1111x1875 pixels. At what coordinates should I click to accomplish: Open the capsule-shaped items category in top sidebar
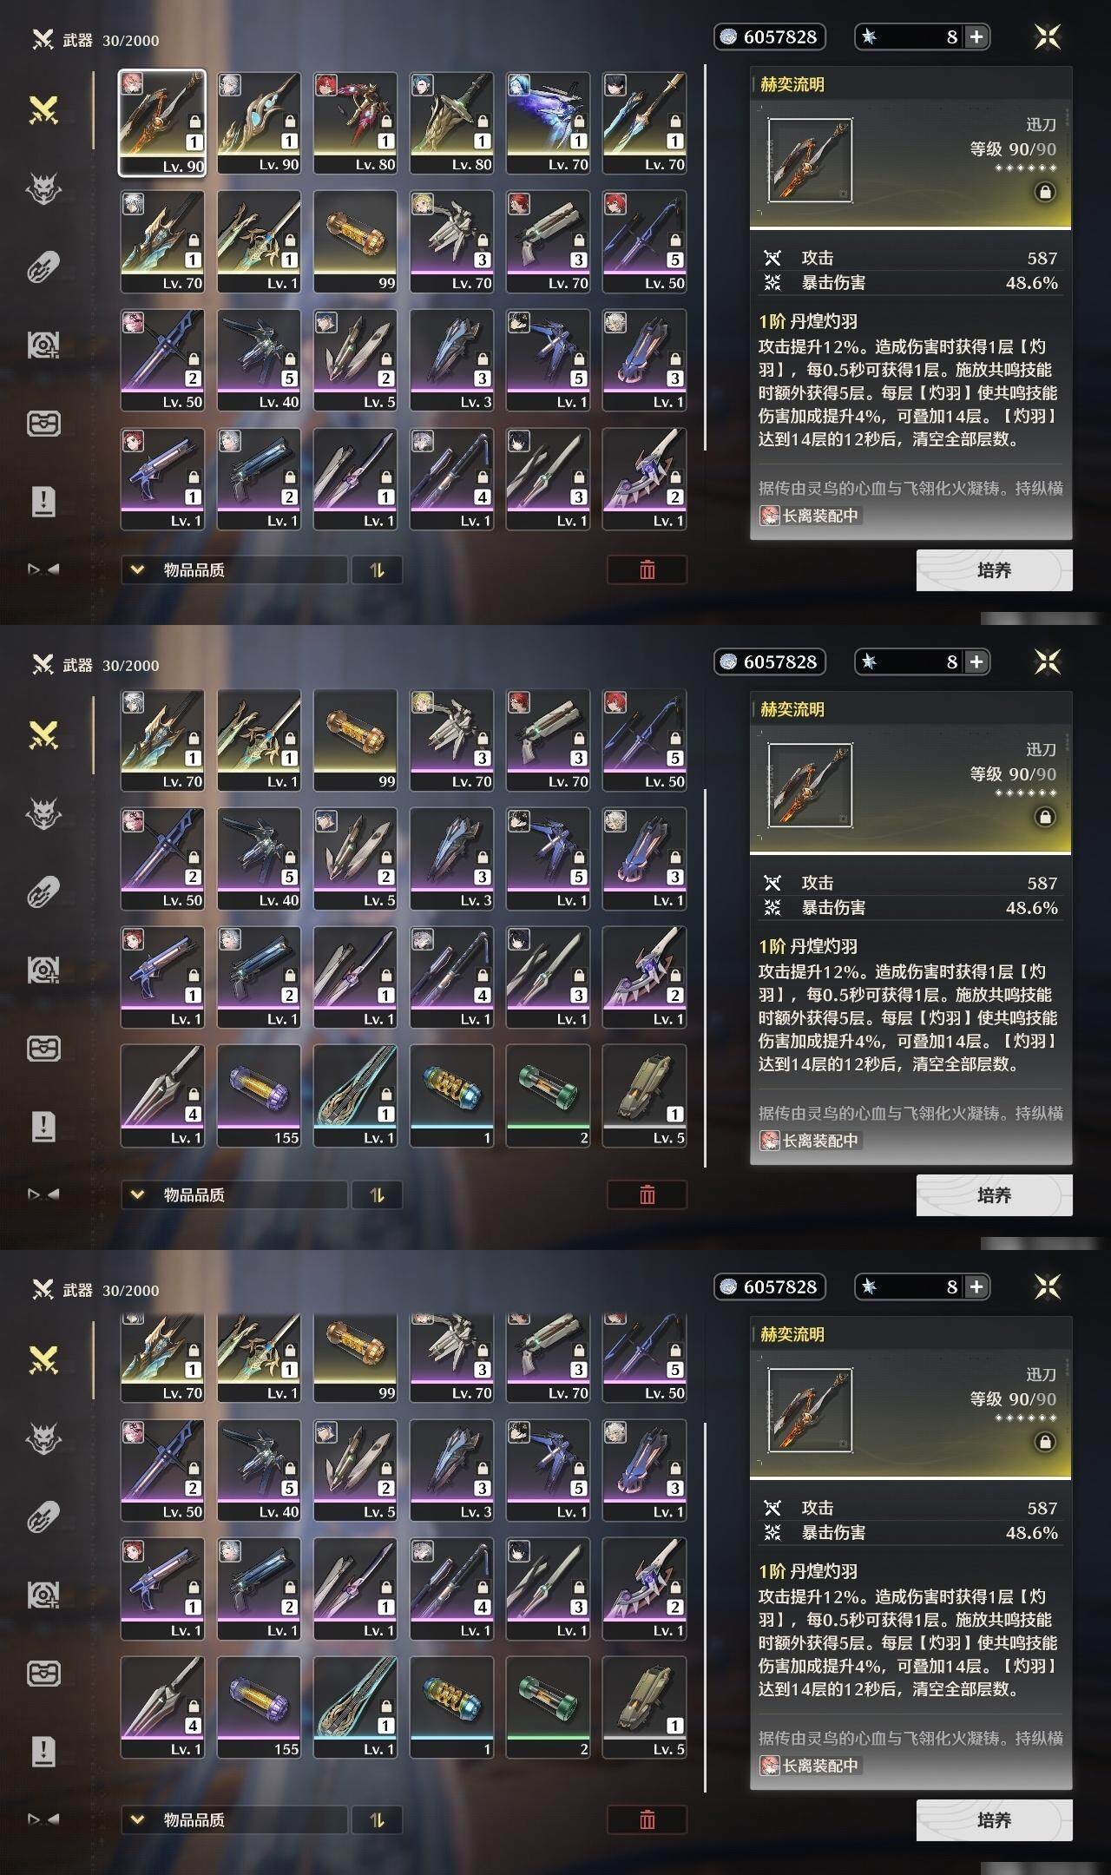pyautogui.click(x=43, y=266)
